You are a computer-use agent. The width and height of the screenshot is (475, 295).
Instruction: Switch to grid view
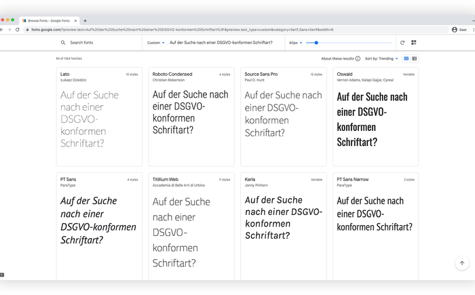click(406, 59)
